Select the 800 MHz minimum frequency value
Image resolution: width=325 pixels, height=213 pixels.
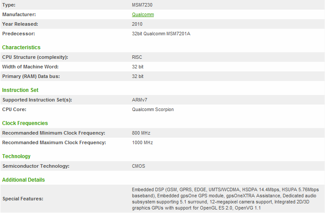click(141, 133)
